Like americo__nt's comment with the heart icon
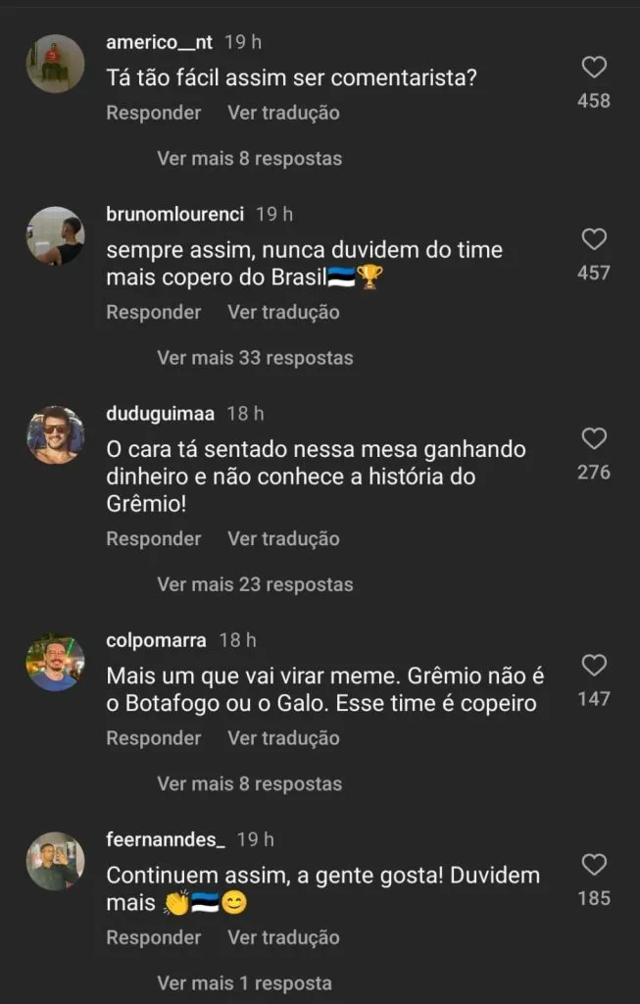 (592, 67)
